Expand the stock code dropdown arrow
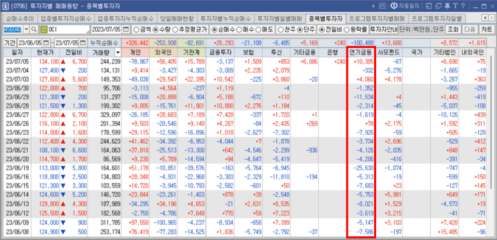Screen dimensions: 497x240 (x=26, y=30)
